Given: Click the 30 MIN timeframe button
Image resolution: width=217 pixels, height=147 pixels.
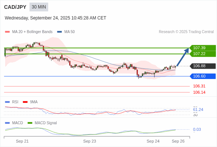Looking at the screenshot, I should 39,7.
